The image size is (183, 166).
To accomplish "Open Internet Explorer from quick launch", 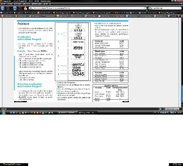I will tap(17, 113).
